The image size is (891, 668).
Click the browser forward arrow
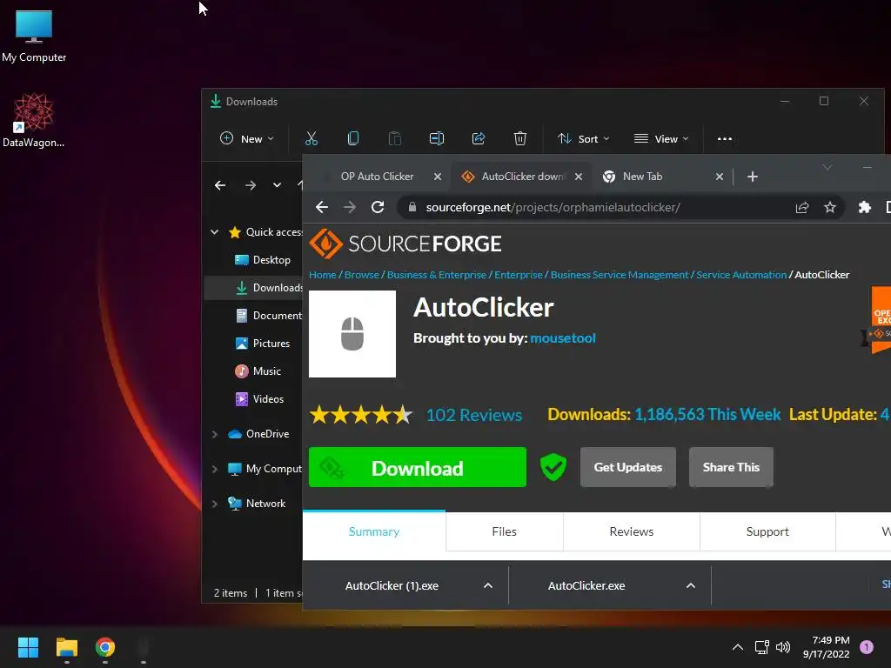(x=350, y=207)
